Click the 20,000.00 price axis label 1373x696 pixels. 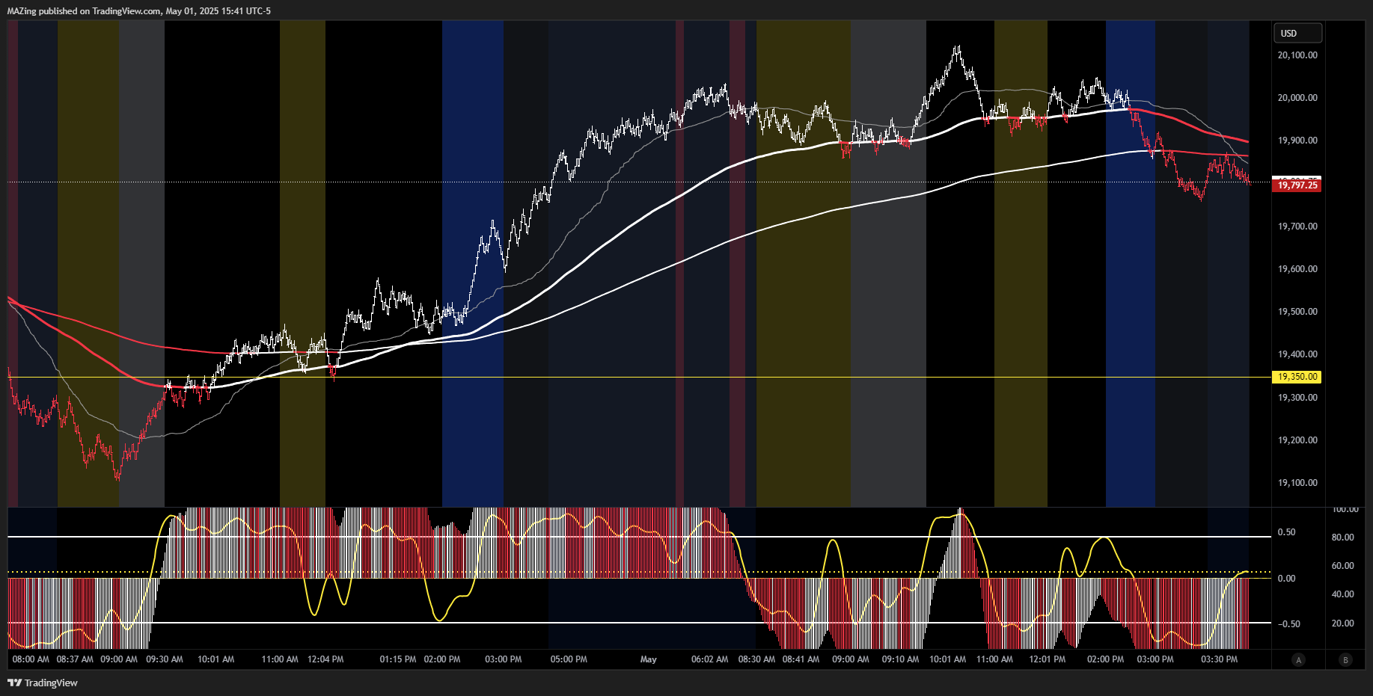pyautogui.click(x=1297, y=97)
